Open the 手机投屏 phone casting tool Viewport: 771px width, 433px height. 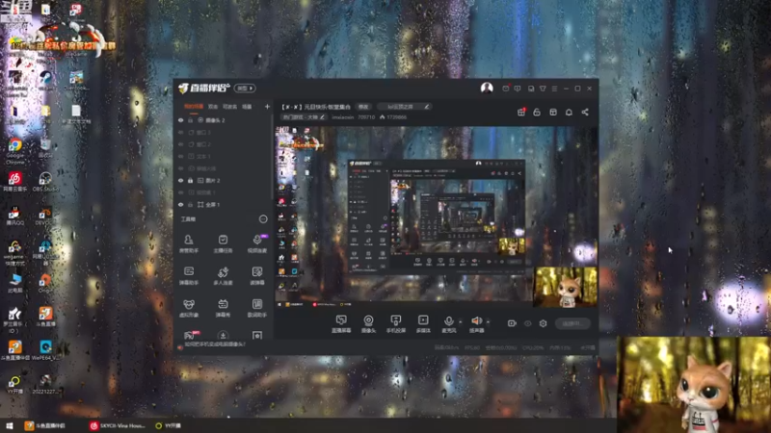point(396,324)
